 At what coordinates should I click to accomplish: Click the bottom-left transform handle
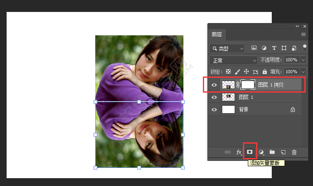pyautogui.click(x=95, y=167)
